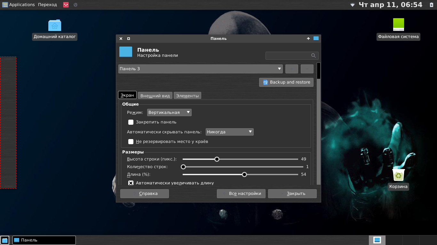Enable the Закрепить панель checkbox

click(131, 122)
